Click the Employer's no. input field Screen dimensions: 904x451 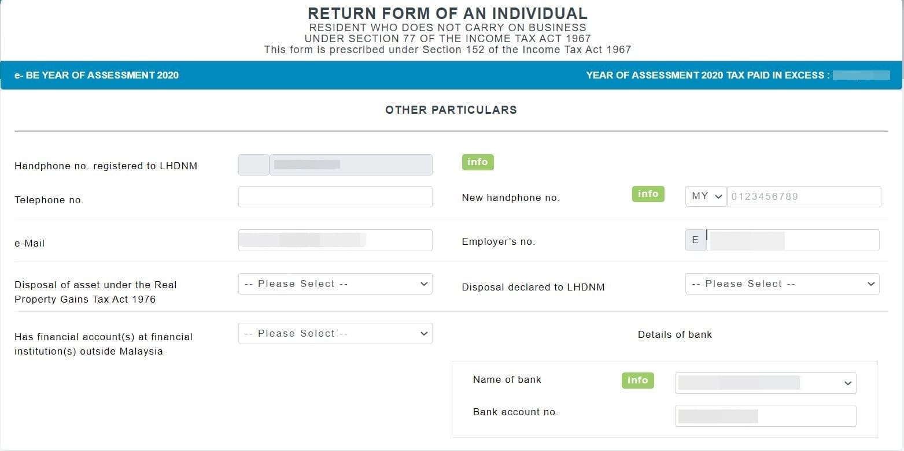pyautogui.click(x=792, y=240)
